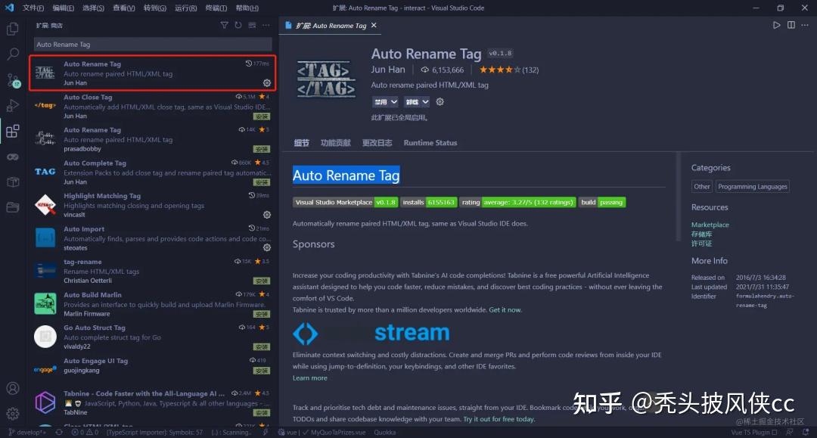Click the filter extensions funnel icon
Viewport: 817px width, 438px height.
224,25
